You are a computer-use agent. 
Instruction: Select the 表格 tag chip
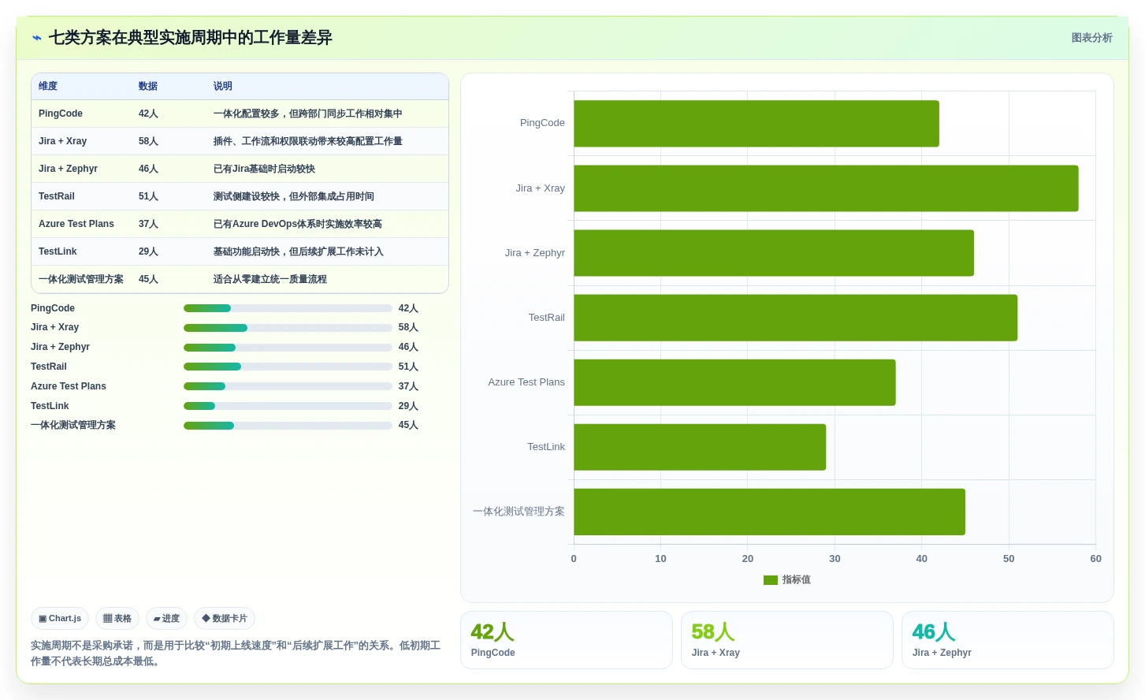(117, 619)
